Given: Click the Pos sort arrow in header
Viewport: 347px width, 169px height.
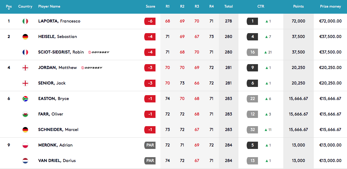Looking at the screenshot, I should (9, 9).
